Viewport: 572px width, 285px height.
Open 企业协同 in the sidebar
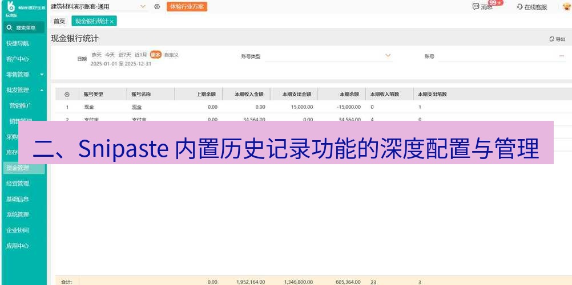pyautogui.click(x=18, y=230)
